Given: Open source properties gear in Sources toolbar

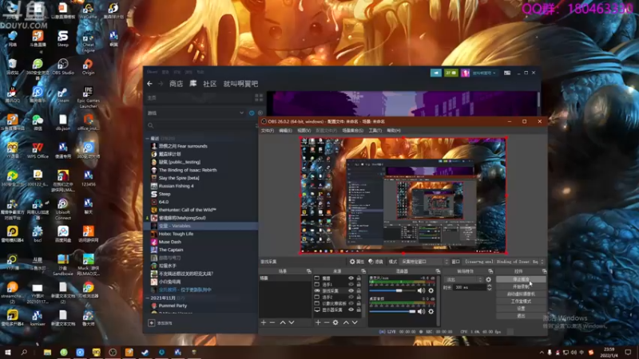Looking at the screenshot, I should point(335,322).
